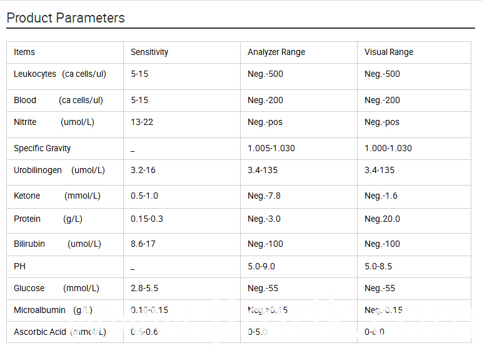Click the Blood sensitivity value 5-15
Image resolution: width=482 pixels, height=358 pixels.
[x=139, y=100]
